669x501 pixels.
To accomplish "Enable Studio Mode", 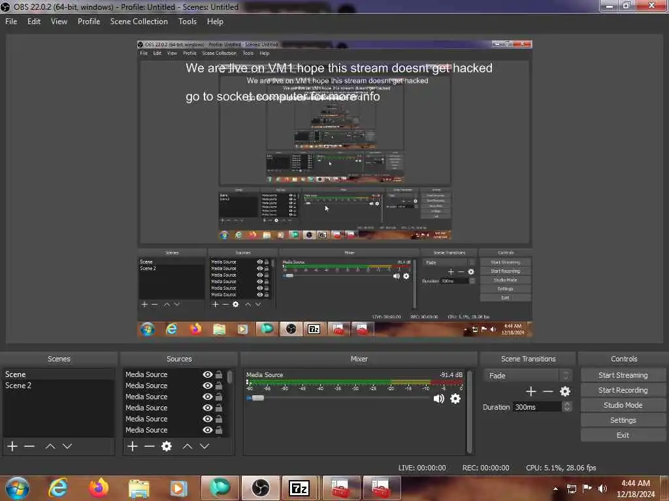I will click(x=623, y=405).
